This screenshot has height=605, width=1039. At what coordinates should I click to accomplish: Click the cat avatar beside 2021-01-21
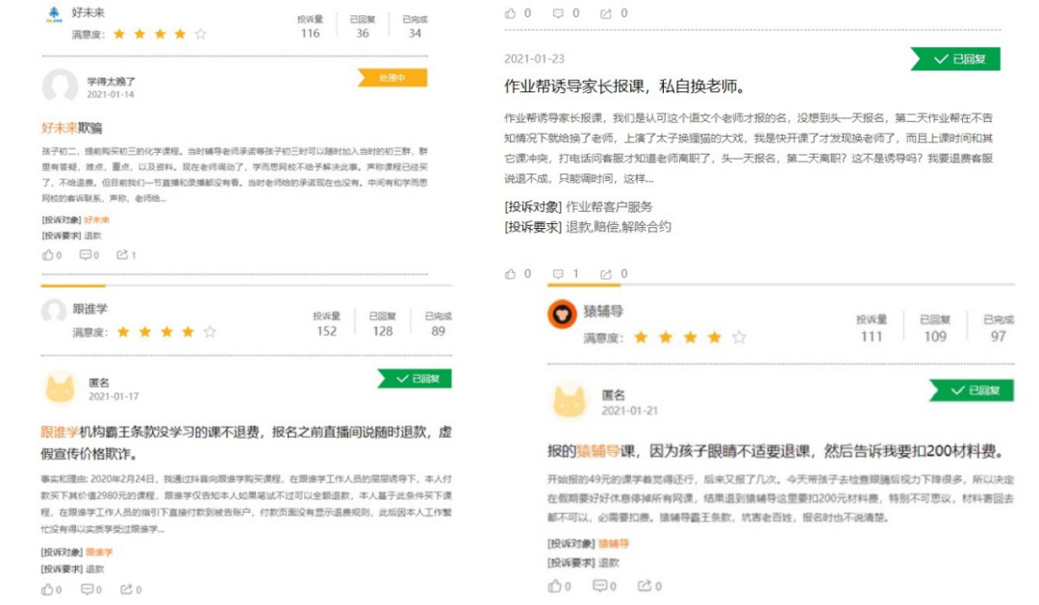[570, 400]
